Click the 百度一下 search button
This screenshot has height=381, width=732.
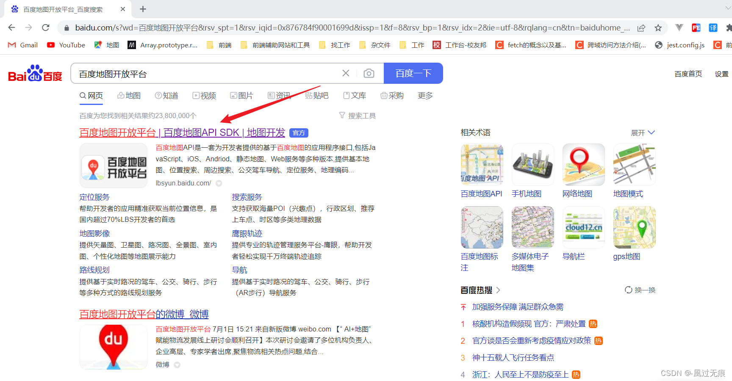(x=413, y=73)
